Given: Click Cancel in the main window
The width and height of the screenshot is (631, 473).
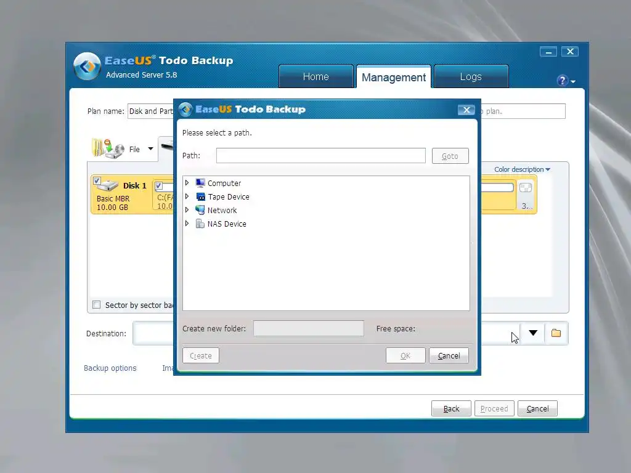Looking at the screenshot, I should point(537,409).
